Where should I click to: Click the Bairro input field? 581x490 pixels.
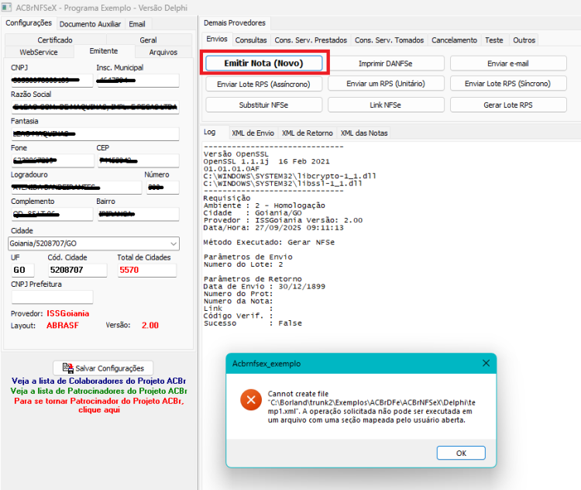point(138,214)
